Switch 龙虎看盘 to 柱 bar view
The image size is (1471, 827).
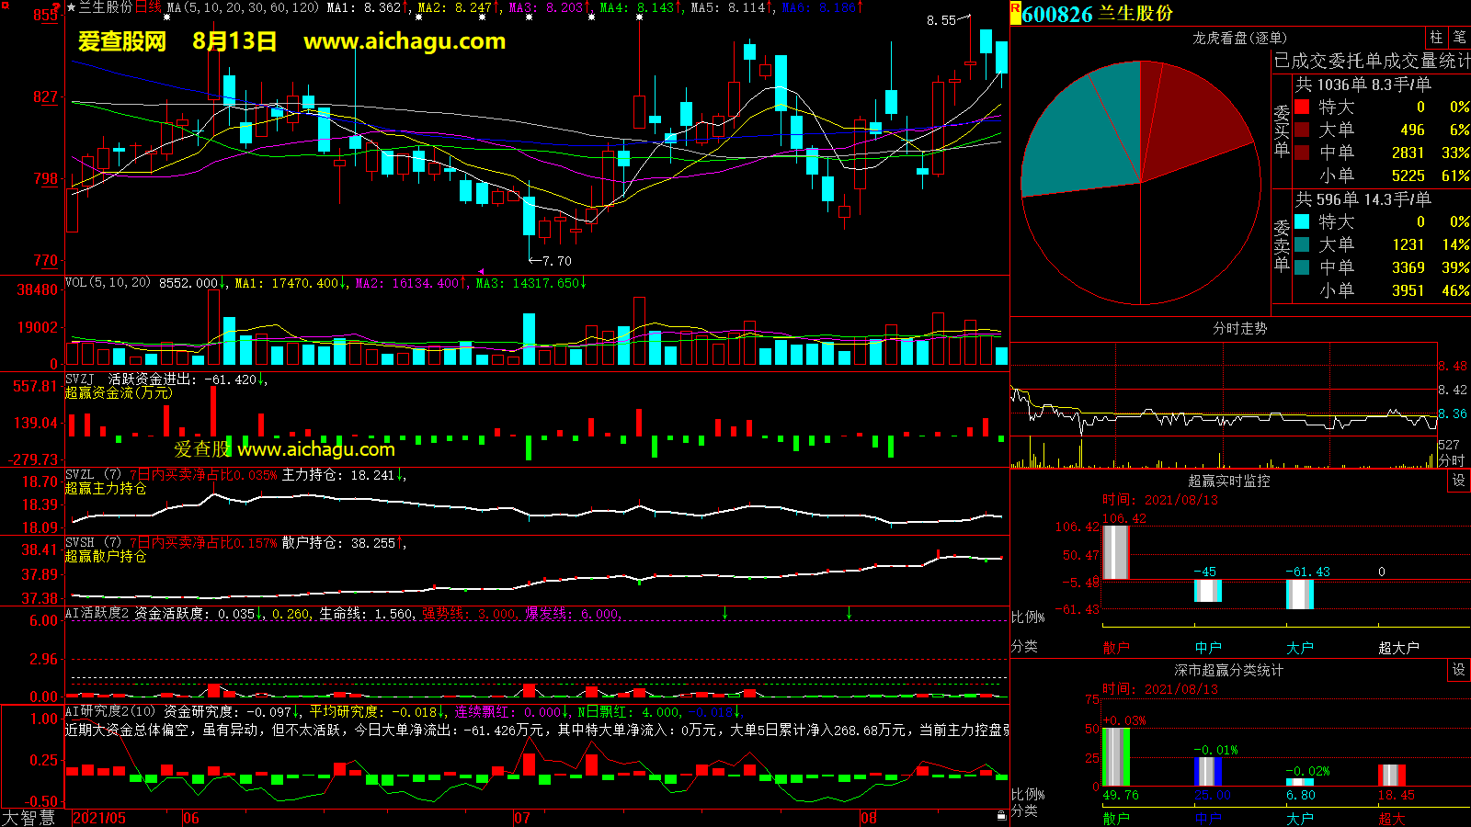tap(1436, 37)
